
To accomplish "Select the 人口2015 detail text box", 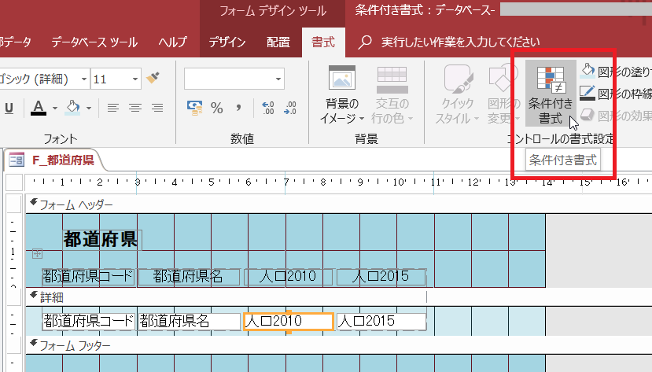I will (x=381, y=322).
